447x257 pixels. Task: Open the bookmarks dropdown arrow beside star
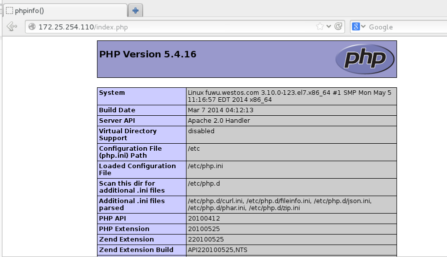328,26
